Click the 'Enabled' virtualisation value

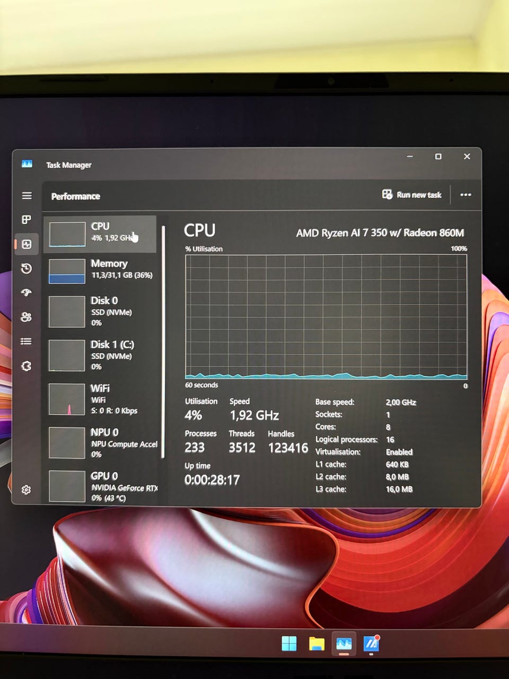tap(399, 452)
